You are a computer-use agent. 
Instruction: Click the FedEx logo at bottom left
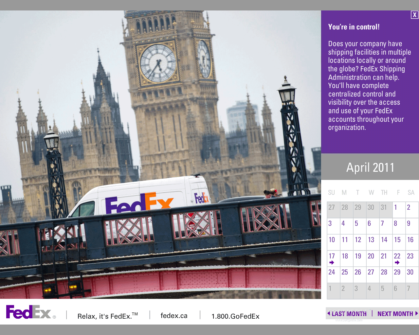[31, 312]
